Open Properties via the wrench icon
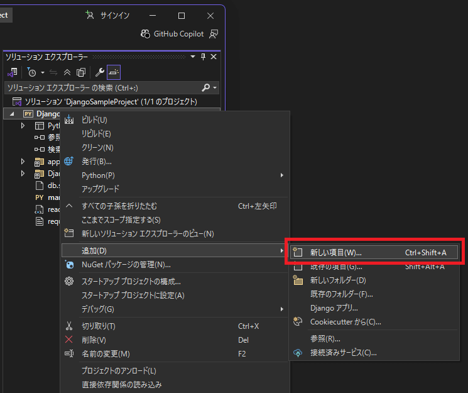This screenshot has width=468, height=393. click(x=99, y=72)
